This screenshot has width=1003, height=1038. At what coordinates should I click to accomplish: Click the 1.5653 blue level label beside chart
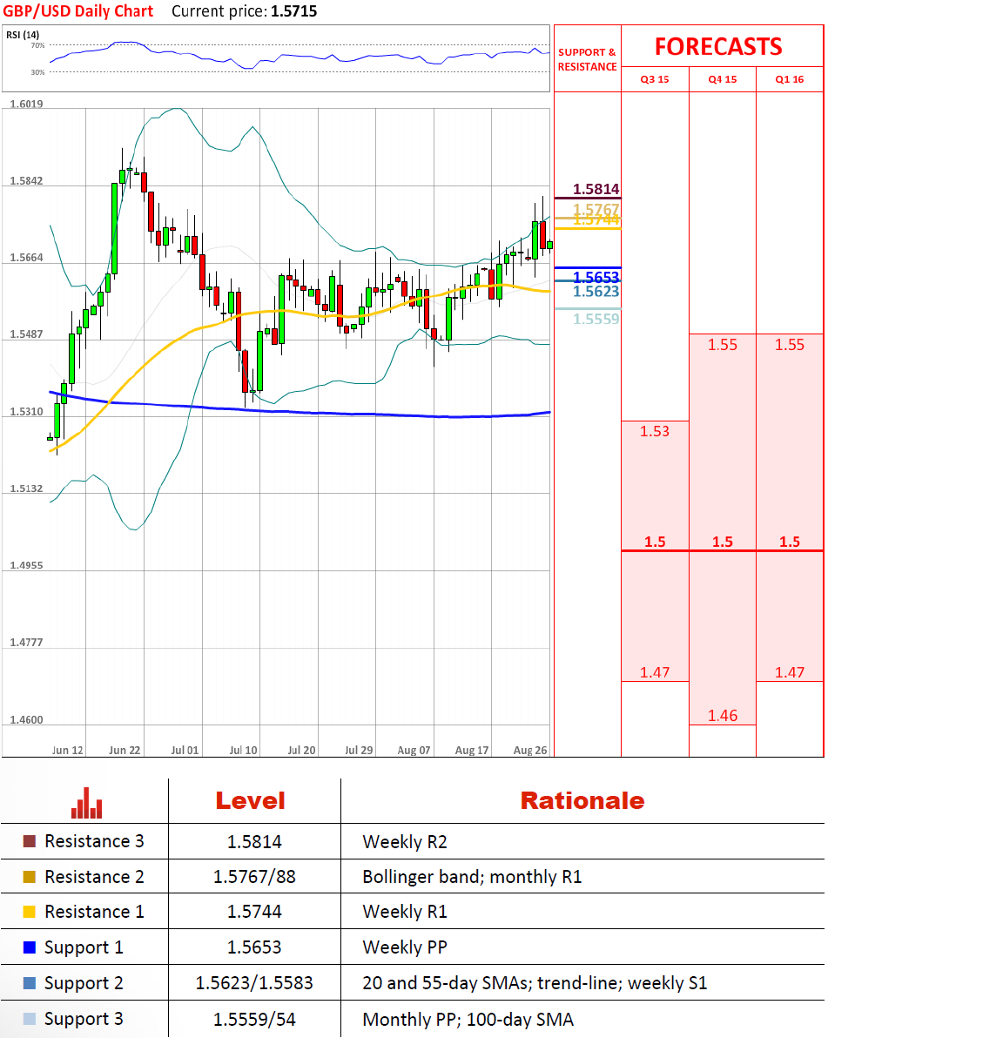[x=596, y=278]
